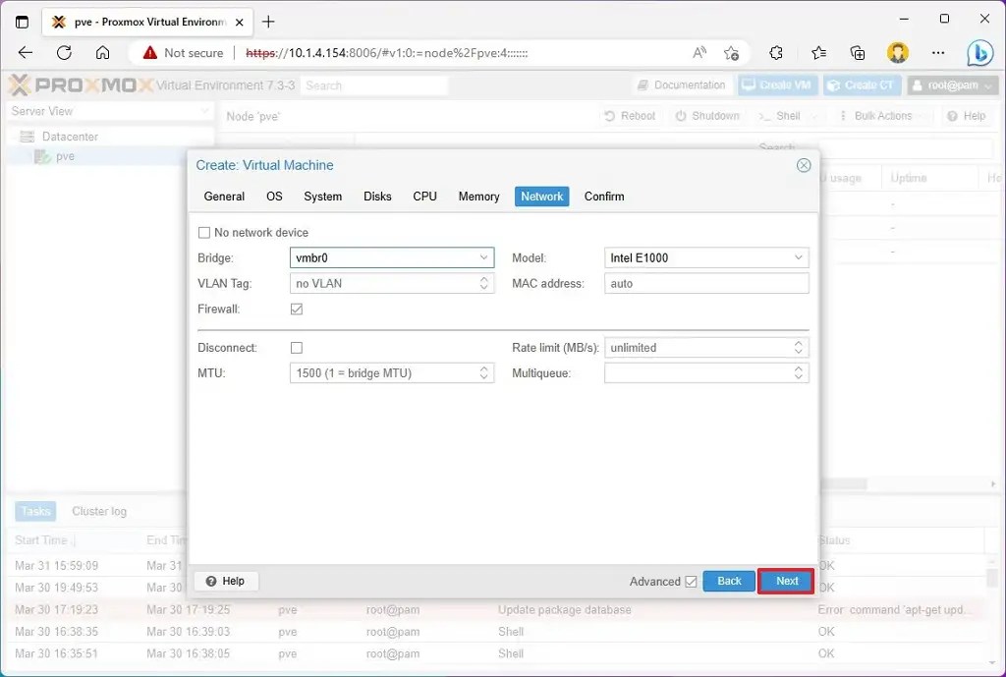Click the Create CT toolbar icon
This screenshot has width=1006, height=677.
(x=862, y=85)
